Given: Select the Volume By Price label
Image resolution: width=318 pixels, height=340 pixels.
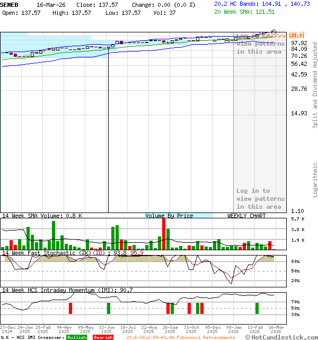Looking at the screenshot, I should pos(169,216).
